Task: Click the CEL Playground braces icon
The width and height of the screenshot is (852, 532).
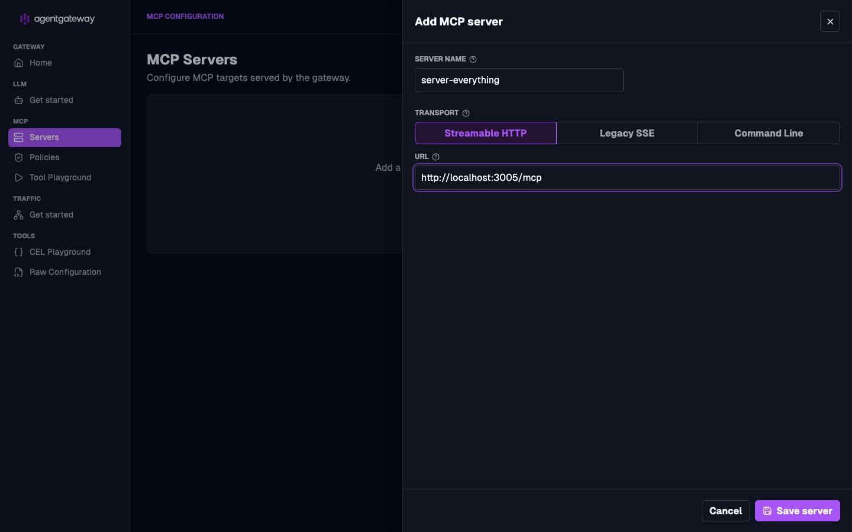Action: point(19,252)
